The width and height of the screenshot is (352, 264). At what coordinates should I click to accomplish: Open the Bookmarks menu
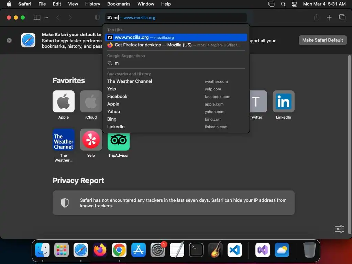coord(119,4)
